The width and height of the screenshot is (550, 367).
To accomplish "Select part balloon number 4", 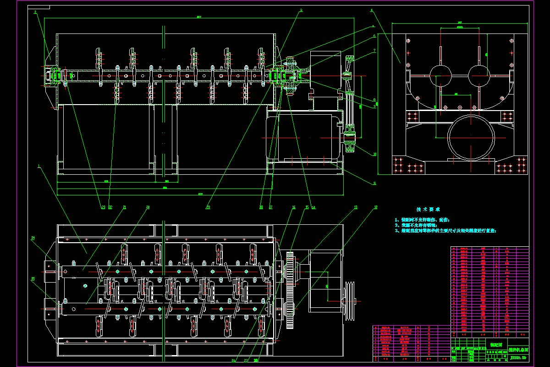I will point(372,10).
